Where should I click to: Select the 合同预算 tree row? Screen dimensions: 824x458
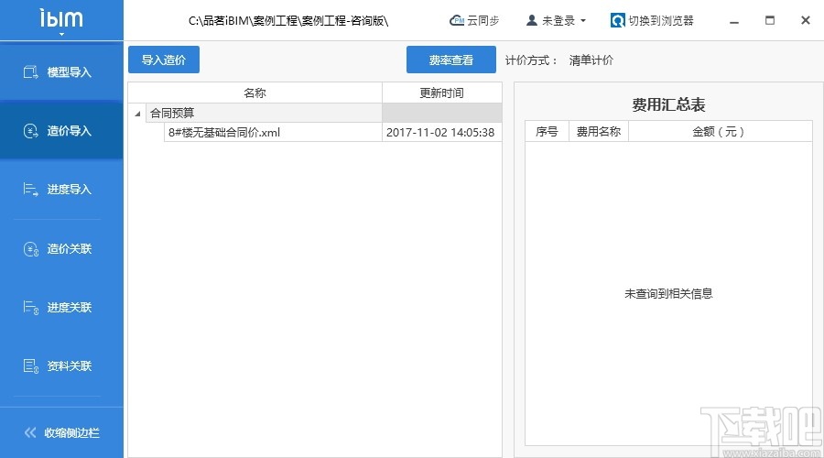tap(315, 113)
